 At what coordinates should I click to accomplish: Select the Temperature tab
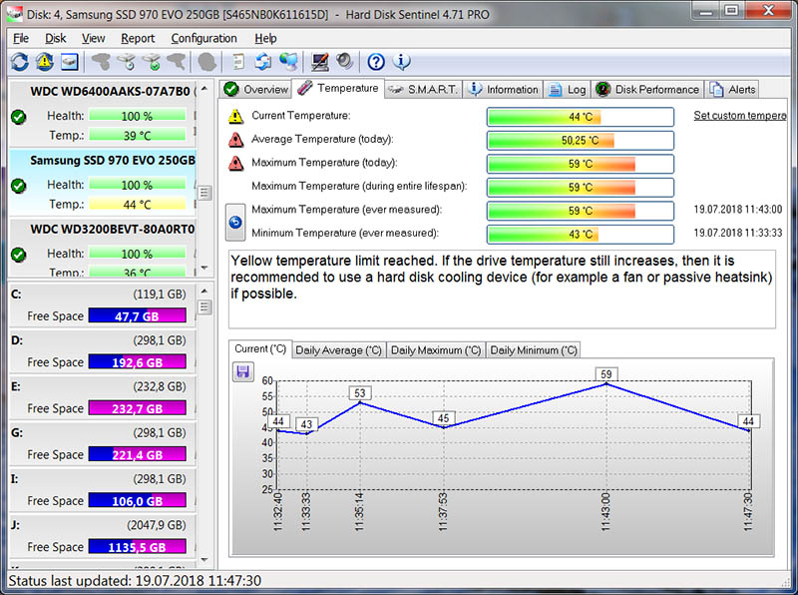point(338,88)
